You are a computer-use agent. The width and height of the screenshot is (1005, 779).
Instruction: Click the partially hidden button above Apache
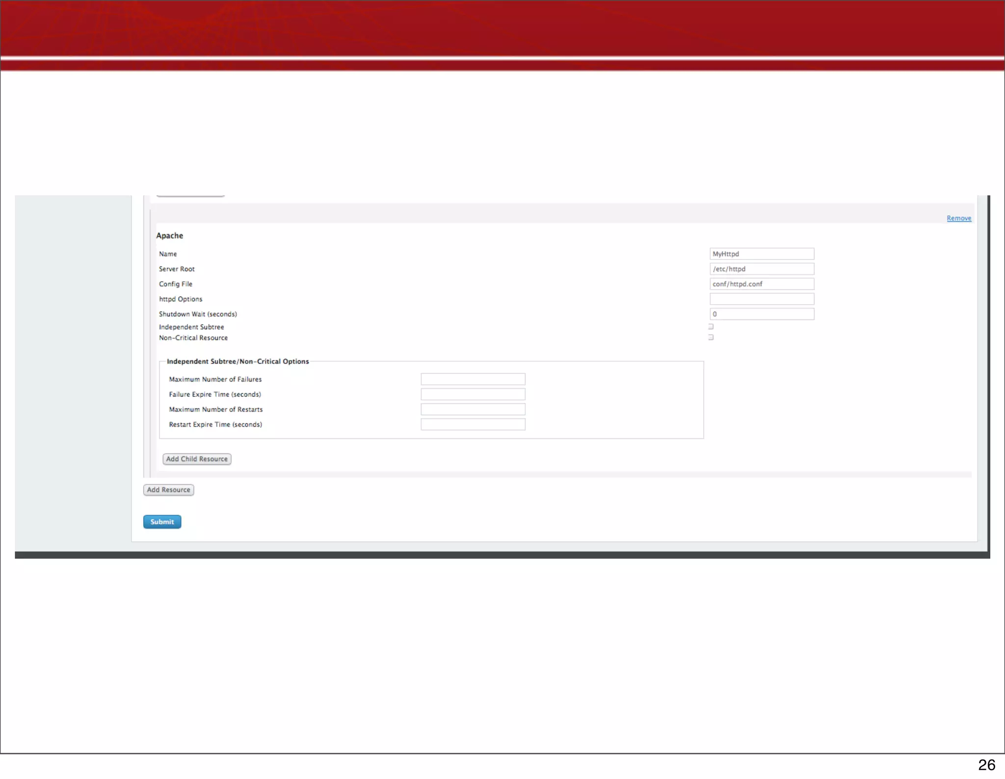click(x=190, y=196)
